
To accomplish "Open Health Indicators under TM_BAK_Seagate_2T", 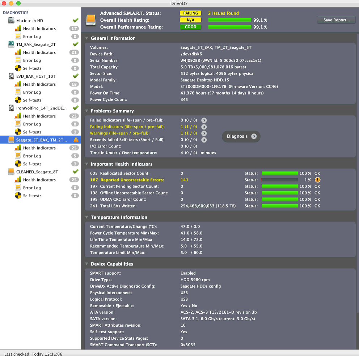I will (x=39, y=52).
